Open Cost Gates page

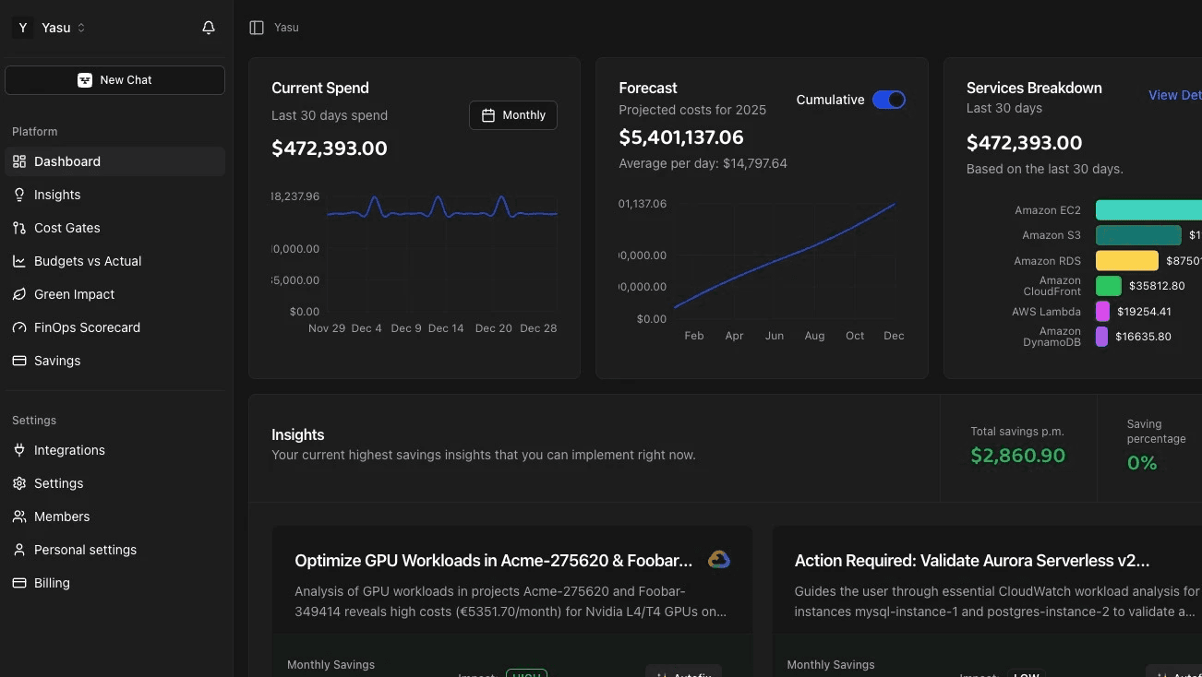[x=115, y=228]
